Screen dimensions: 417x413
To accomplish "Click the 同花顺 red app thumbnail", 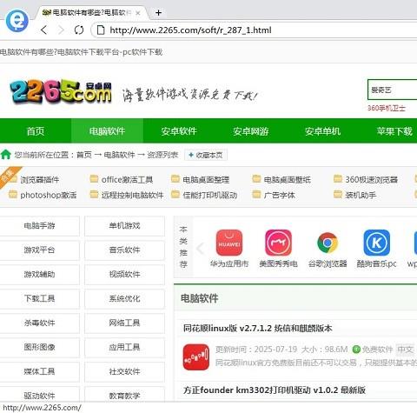I will [x=196, y=357].
